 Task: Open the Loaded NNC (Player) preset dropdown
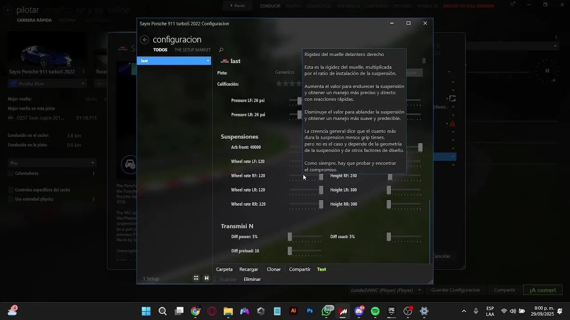point(386,290)
